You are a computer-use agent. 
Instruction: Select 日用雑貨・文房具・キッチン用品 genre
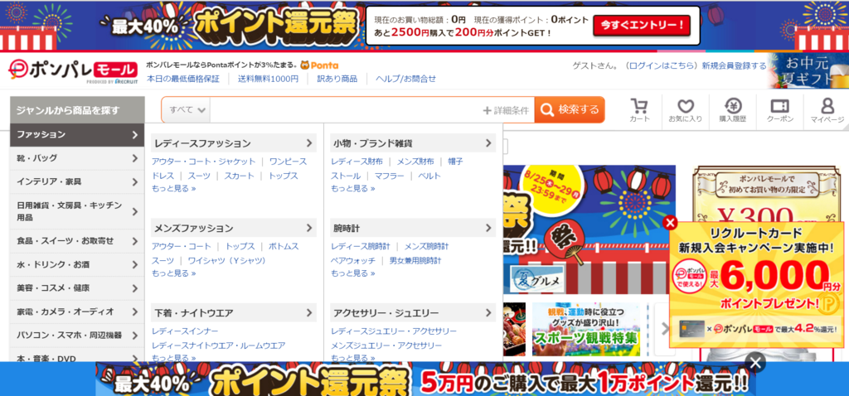click(77, 211)
